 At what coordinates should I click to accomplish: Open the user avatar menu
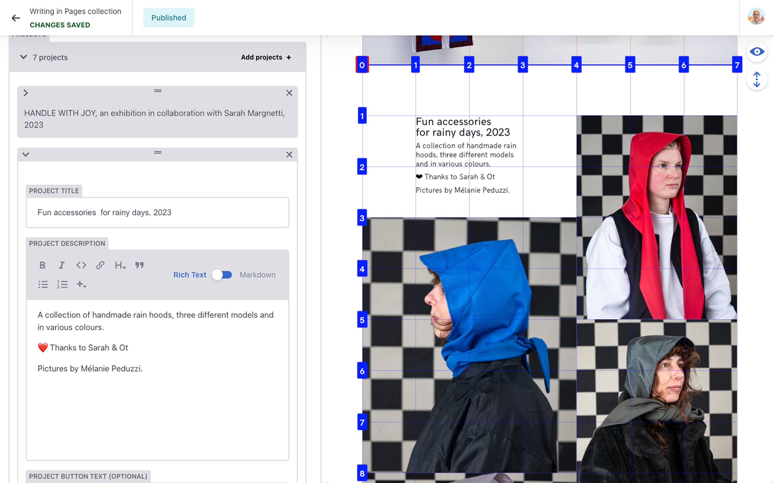tap(756, 17)
